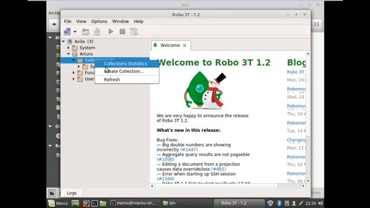Screen dimensions: 370x208
Task: Click the Welcome tab leaf icon
Action: tap(156, 45)
